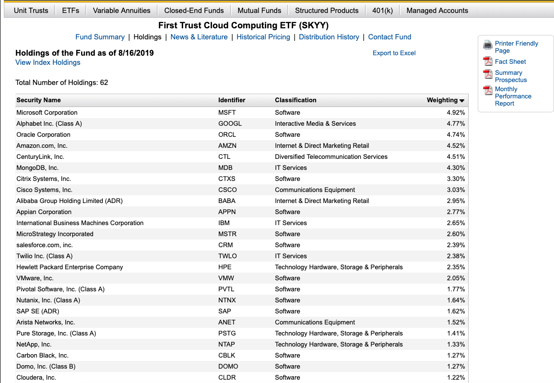Image resolution: width=554 pixels, height=383 pixels.
Task: Click the Weighting sort arrow
Action: [461, 101]
